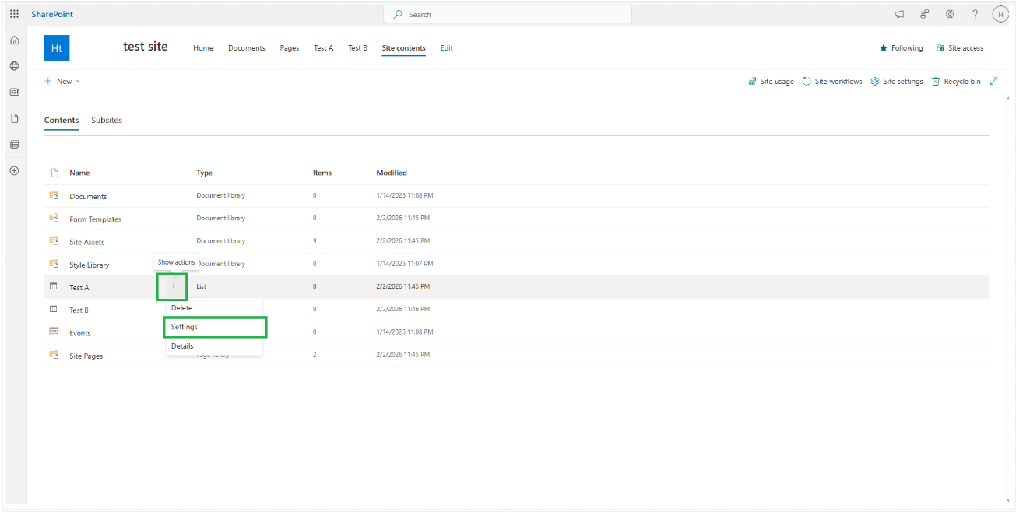Click the Documents library icon in list
This screenshot has width=1016, height=515.
click(54, 196)
